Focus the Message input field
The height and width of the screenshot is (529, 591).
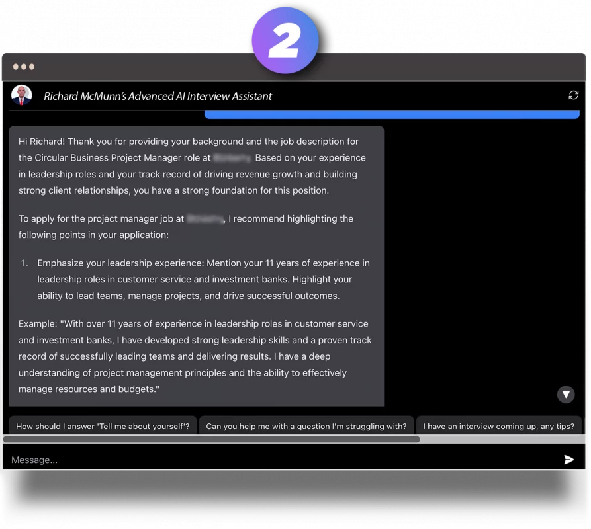278,460
